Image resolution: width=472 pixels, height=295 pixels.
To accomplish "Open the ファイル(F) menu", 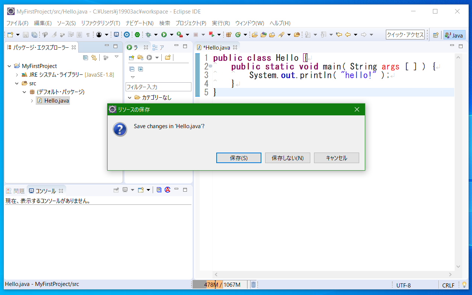I will [17, 23].
